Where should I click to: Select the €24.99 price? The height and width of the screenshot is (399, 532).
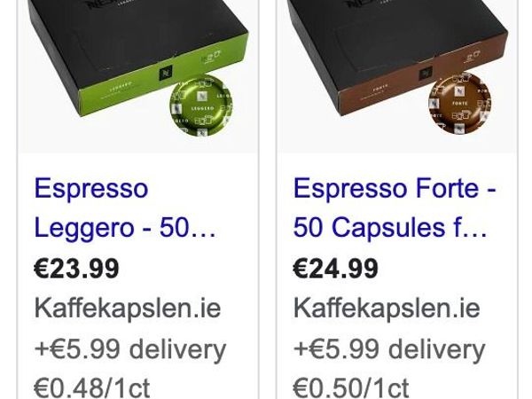(335, 268)
